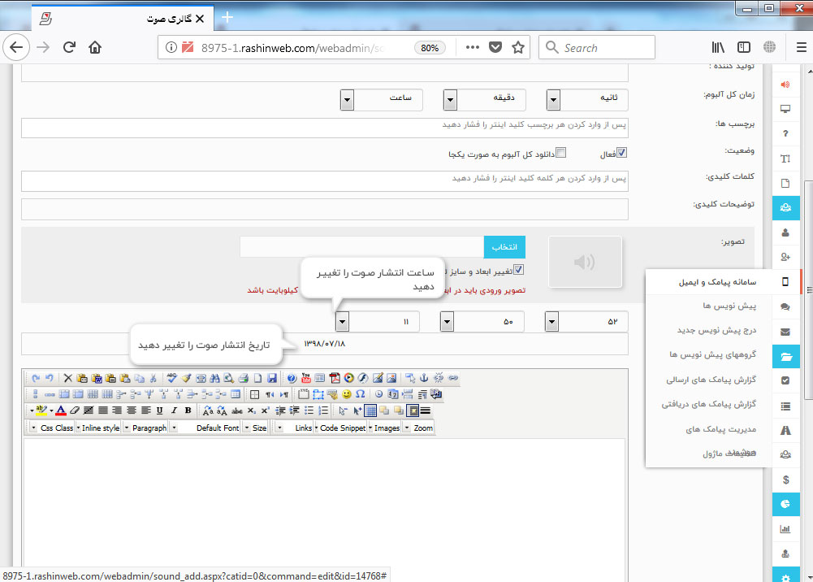Click the bar chart sidebar icon
This screenshot has width=813, height=582.
[x=785, y=529]
